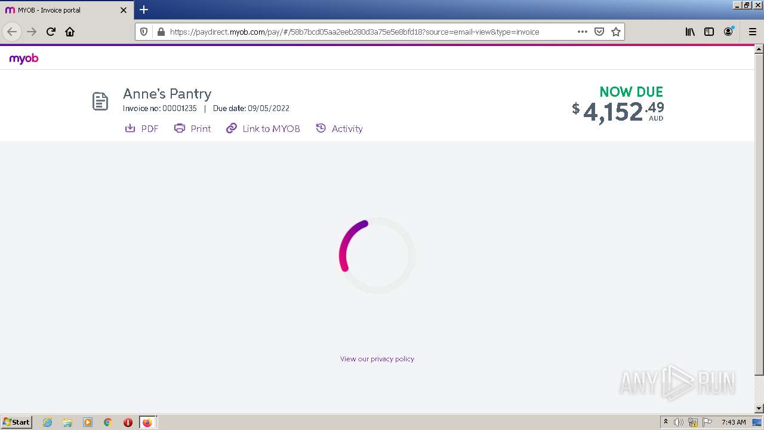Viewport: 764px width, 430px height.
Task: View invoice Activity
Action: click(x=339, y=128)
